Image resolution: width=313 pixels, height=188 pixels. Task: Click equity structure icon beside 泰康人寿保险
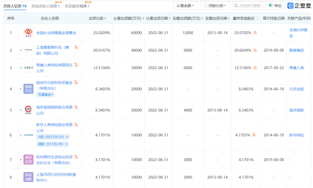(76, 65)
